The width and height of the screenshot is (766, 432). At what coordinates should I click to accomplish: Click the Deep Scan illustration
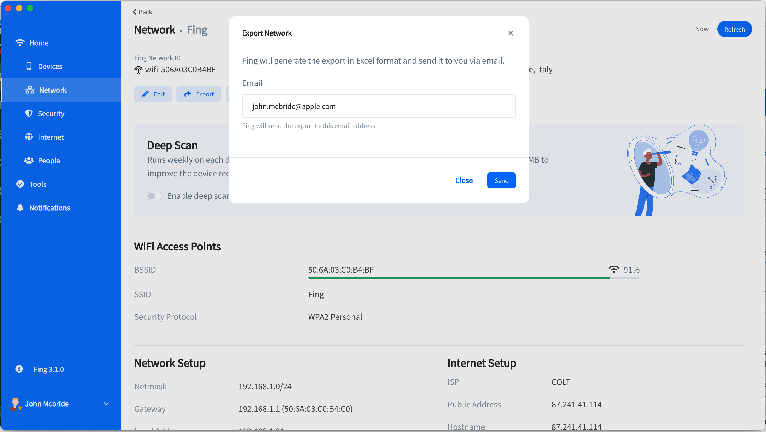[677, 170]
